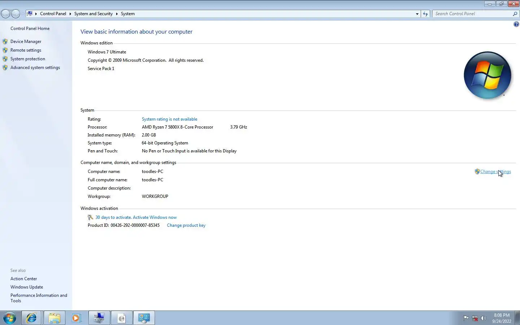Image resolution: width=520 pixels, height=325 pixels.
Task: Click the Forward navigation button
Action: 16,14
